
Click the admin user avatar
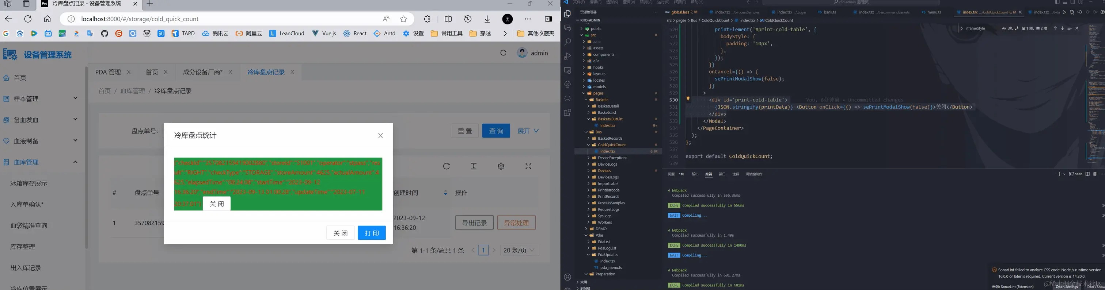522,53
